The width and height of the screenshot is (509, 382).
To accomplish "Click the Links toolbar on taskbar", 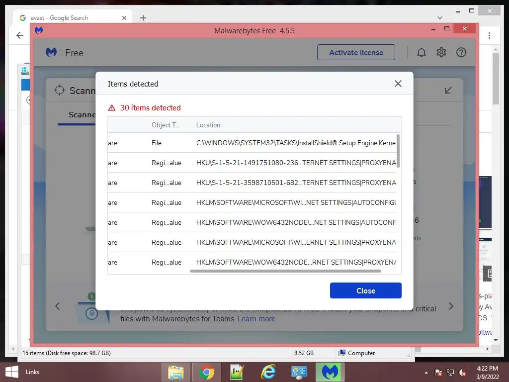I will point(32,372).
